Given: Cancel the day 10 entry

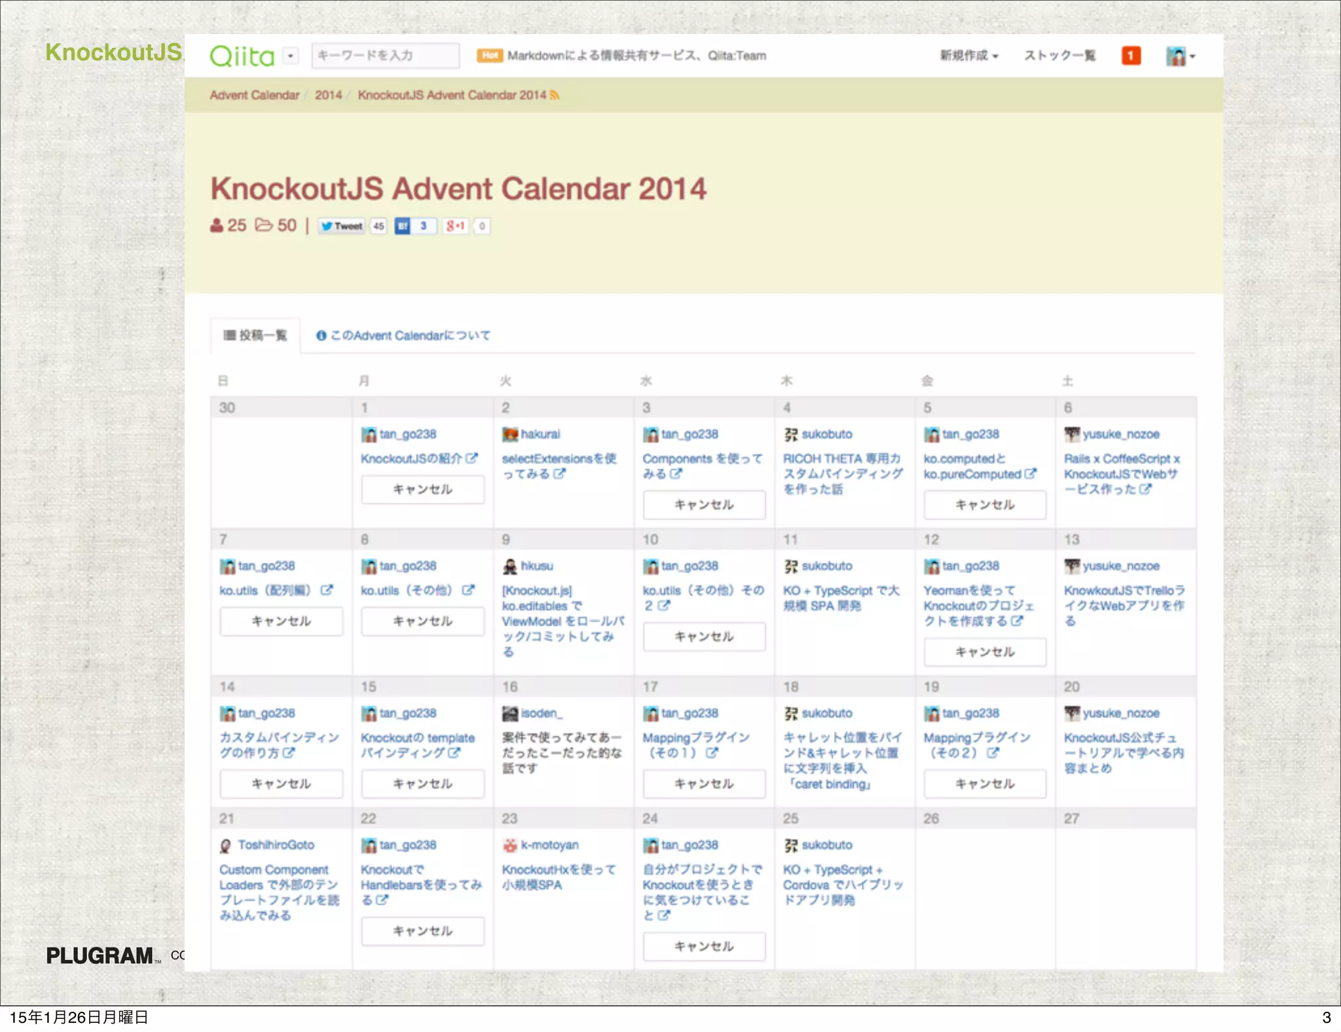Looking at the screenshot, I should [x=704, y=636].
